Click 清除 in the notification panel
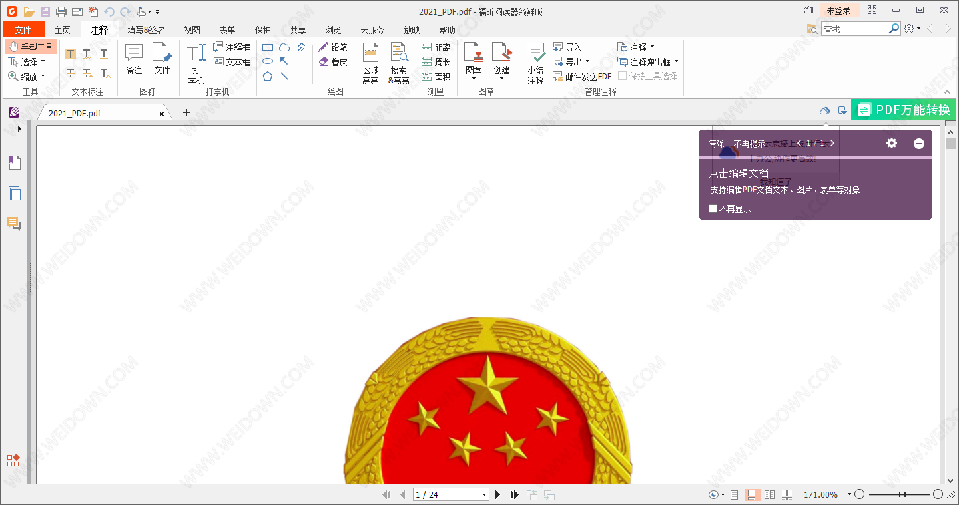This screenshot has width=959, height=505. click(717, 144)
